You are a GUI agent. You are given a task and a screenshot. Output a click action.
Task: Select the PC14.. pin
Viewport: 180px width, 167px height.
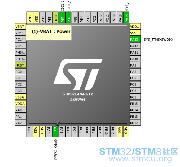coord(21,39)
